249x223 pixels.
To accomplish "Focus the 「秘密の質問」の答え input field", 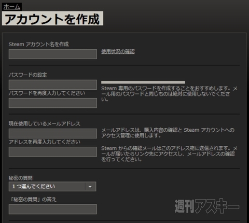I will point(53,210).
